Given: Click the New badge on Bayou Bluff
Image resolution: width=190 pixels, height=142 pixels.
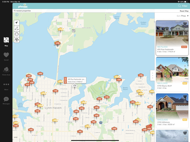Looking at the screenshot, I should click(x=185, y=83).
